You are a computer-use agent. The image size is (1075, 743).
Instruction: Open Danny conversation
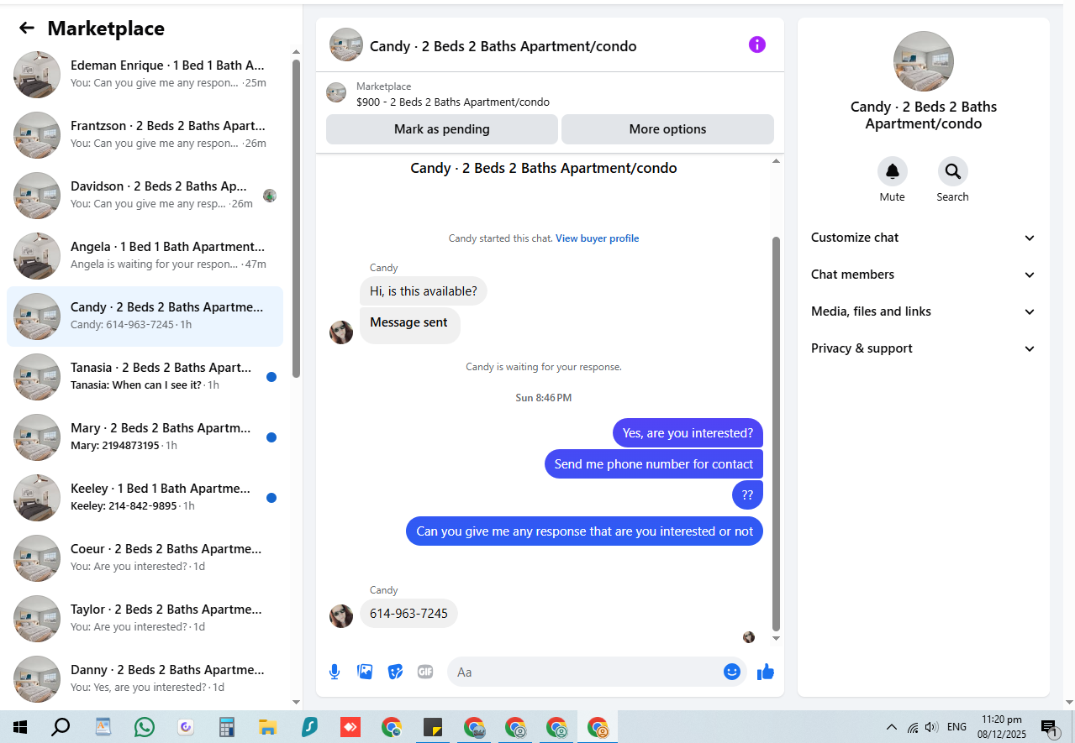[145, 679]
